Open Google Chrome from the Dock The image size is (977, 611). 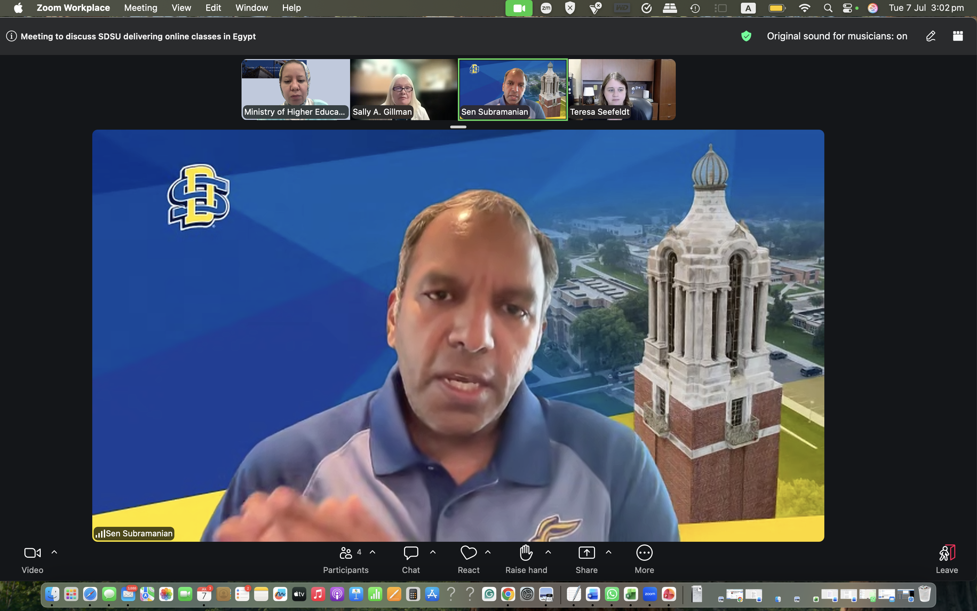click(x=508, y=594)
